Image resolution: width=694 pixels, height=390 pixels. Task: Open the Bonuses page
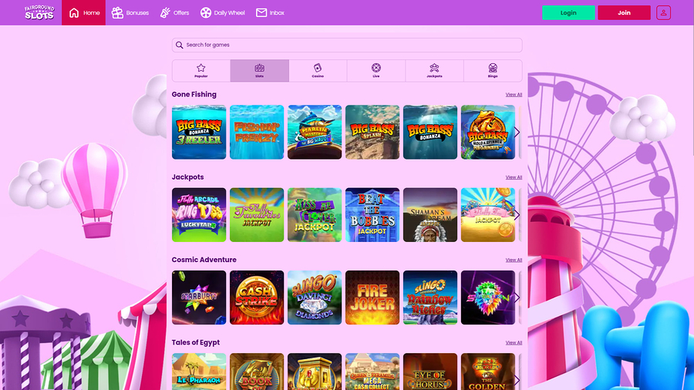tap(130, 13)
